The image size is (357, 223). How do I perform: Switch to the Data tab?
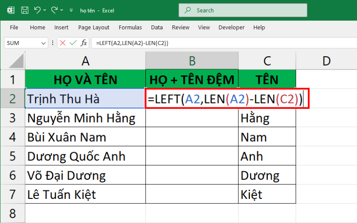(x=157, y=28)
